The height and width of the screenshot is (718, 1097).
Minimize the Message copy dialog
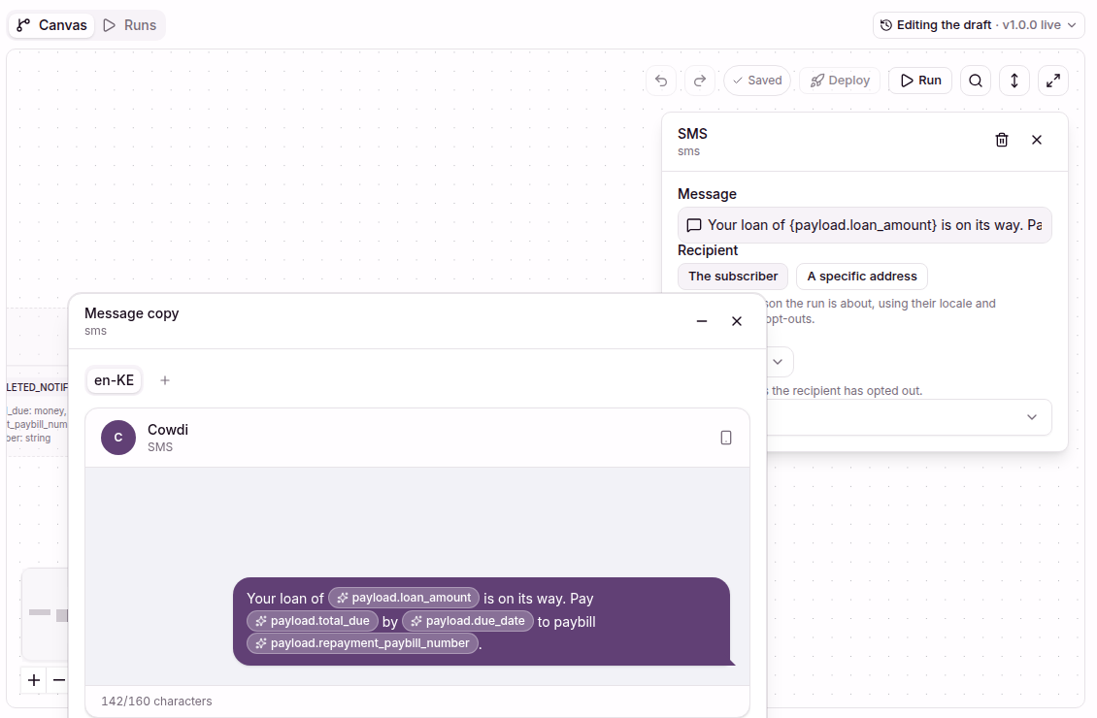pyautogui.click(x=702, y=321)
